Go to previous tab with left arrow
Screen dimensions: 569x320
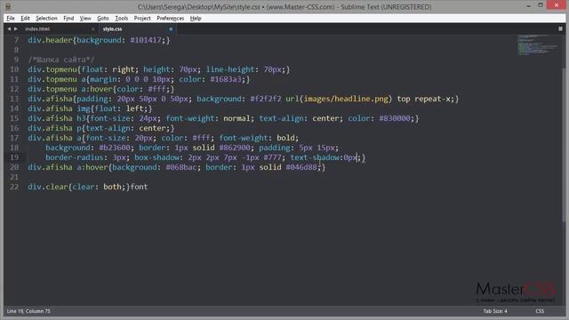click(9, 28)
